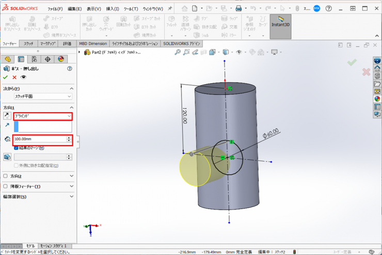Cancel the extrude with red X
Image resolution: width=382 pixels, height=255 pixels.
14,77
